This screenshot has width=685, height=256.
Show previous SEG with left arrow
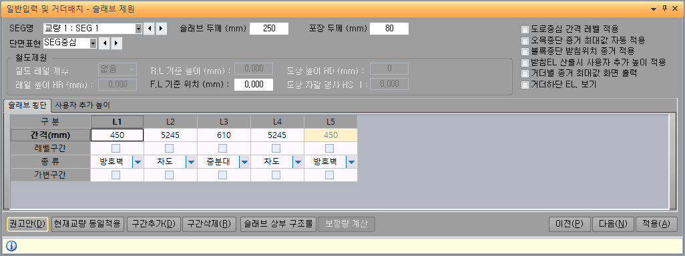pyautogui.click(x=150, y=29)
